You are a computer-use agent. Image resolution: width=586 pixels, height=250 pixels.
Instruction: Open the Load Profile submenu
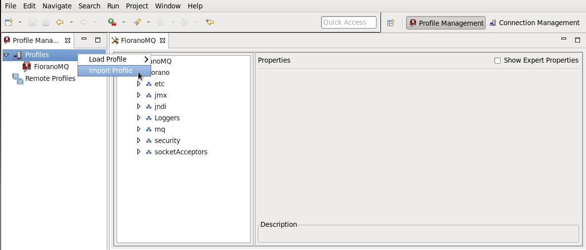tap(114, 59)
